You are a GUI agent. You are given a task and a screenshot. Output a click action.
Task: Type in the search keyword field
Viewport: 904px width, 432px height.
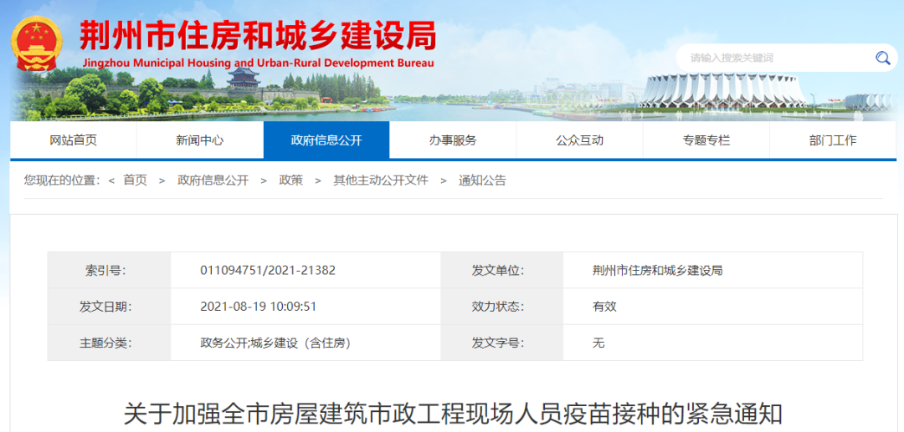click(774, 58)
